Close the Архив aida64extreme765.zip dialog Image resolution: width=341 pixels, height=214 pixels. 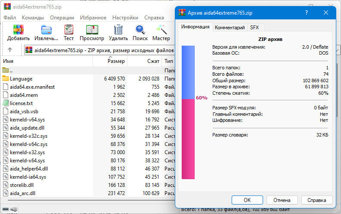[326, 12]
